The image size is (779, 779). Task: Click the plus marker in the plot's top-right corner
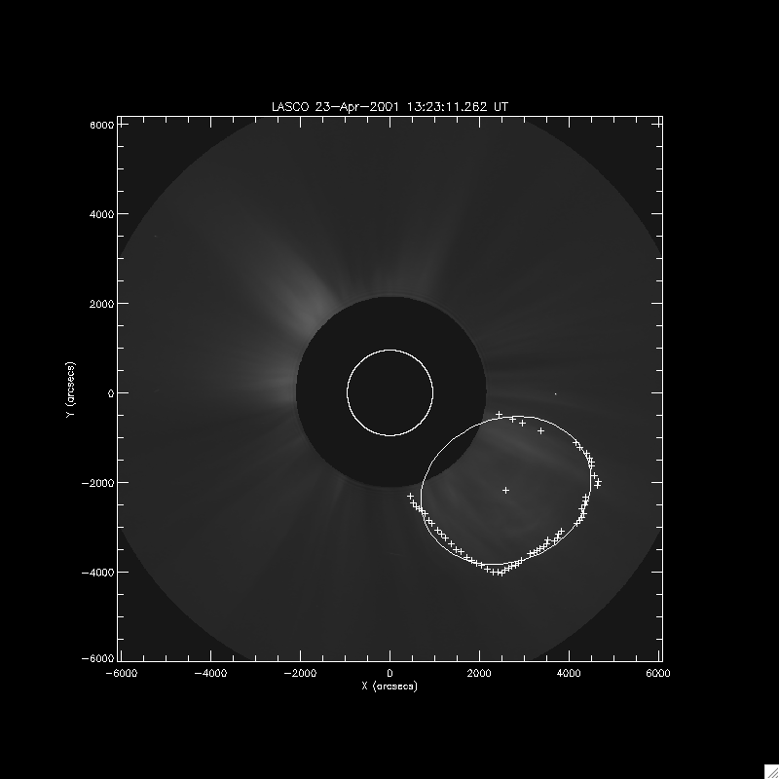(x=659, y=124)
